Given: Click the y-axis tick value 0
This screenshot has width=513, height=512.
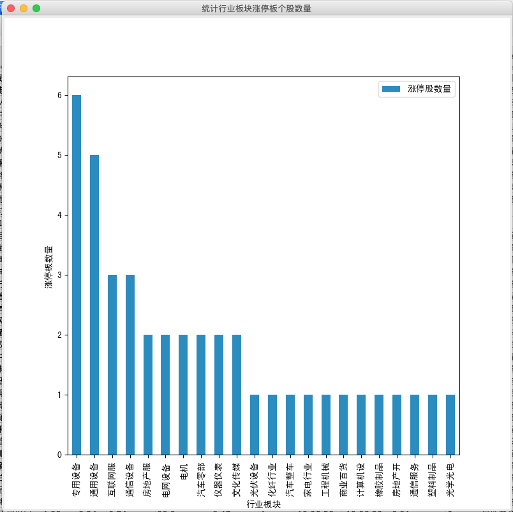Looking at the screenshot, I should tap(59, 455).
